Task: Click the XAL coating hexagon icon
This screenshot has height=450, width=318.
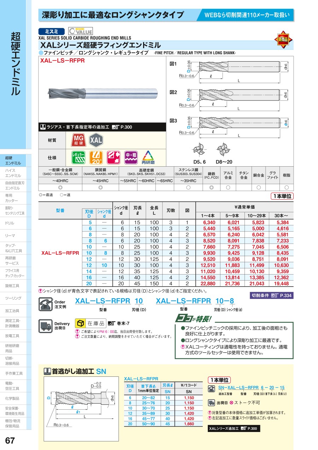Action: click(96, 140)
